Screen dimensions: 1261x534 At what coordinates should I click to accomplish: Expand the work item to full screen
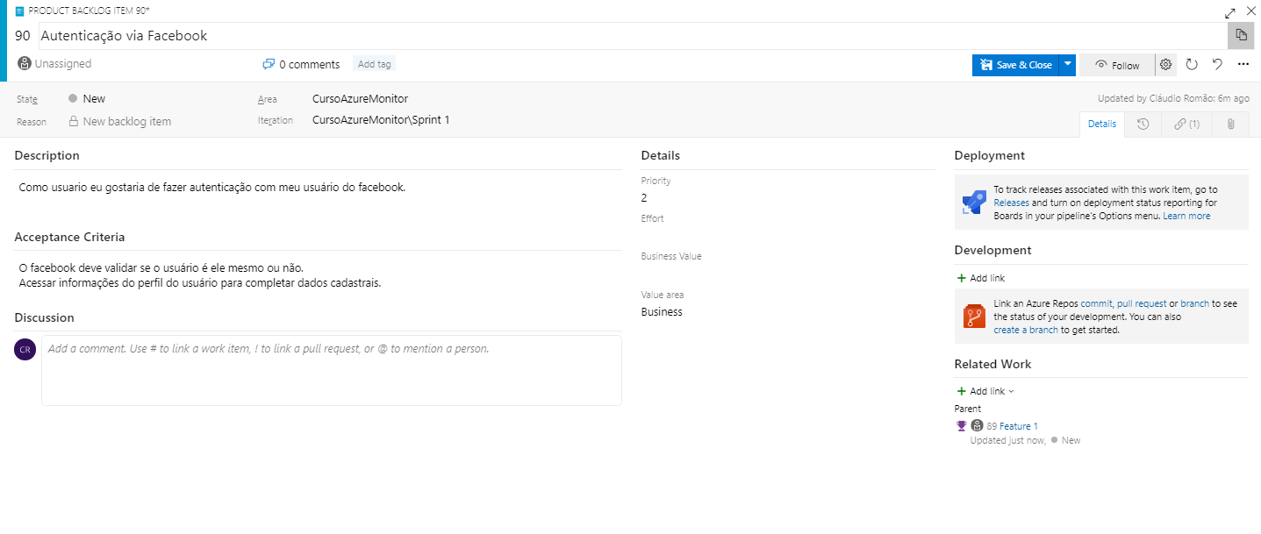click(1230, 12)
